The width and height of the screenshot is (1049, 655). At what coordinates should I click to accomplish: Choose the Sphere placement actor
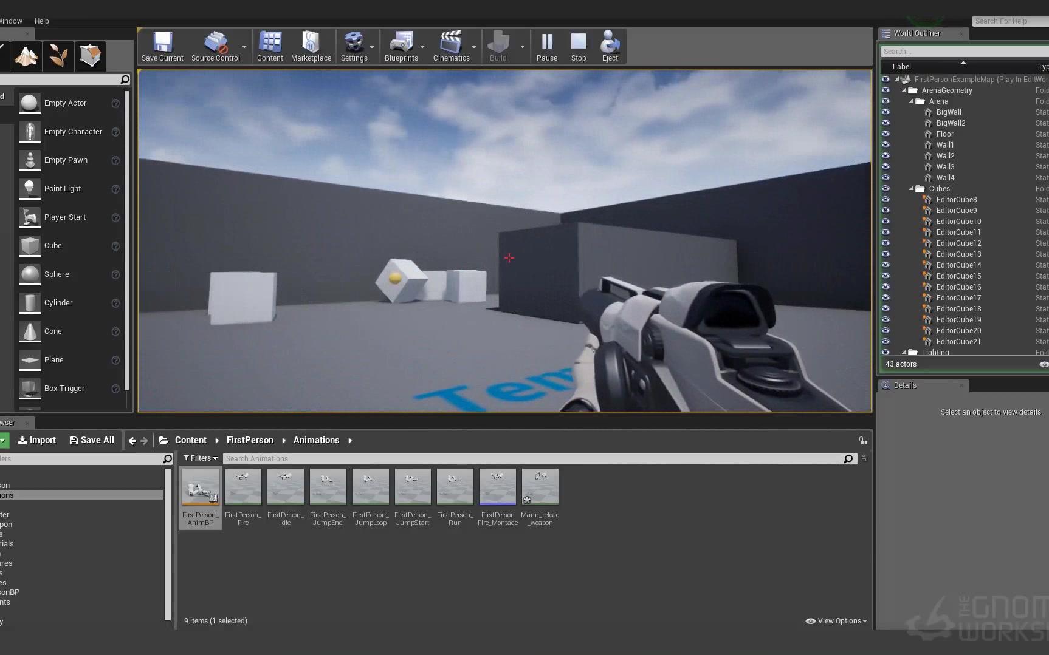tap(56, 274)
